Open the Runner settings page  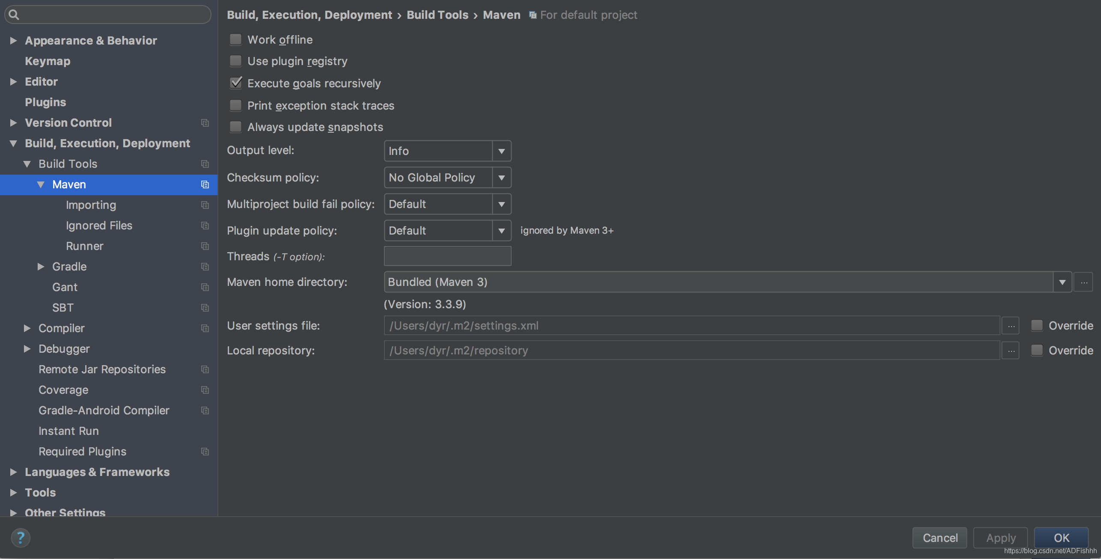click(84, 246)
